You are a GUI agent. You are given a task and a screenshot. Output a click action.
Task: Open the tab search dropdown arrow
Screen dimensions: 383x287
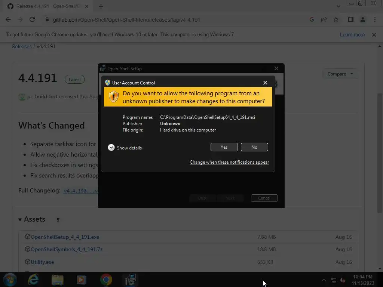click(338, 6)
